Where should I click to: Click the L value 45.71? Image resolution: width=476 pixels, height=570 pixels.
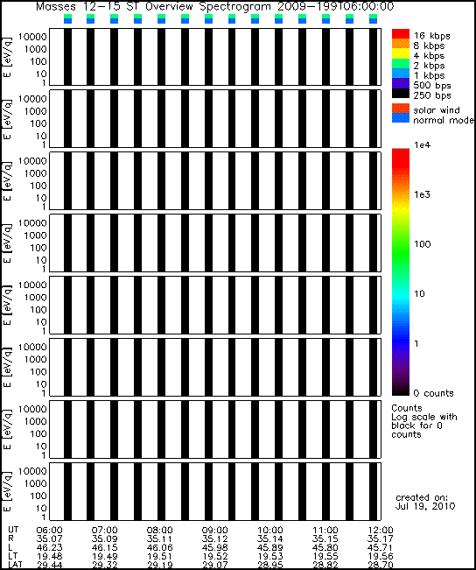click(x=380, y=547)
